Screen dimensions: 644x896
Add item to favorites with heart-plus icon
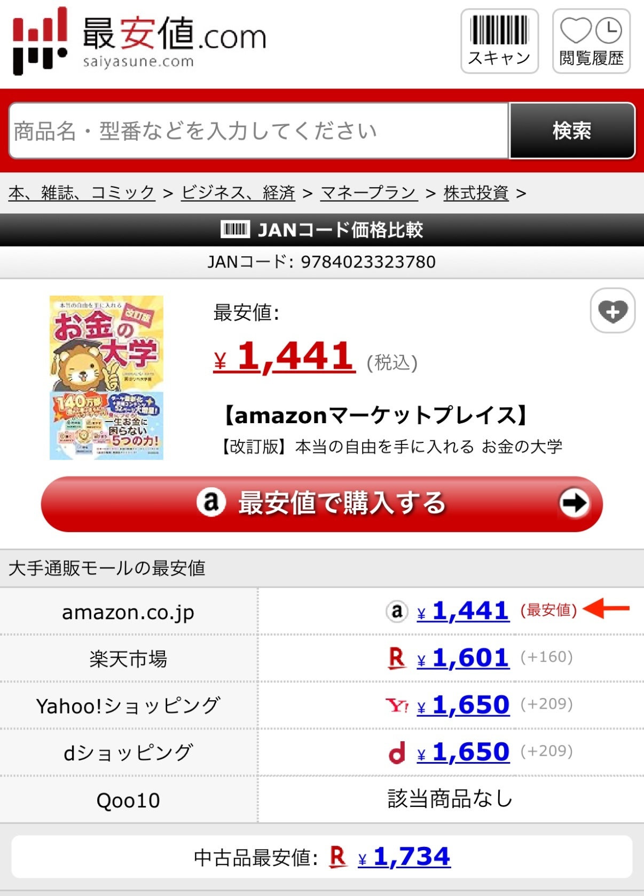click(612, 311)
